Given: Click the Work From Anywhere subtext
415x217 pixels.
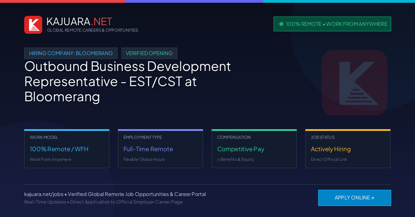Looking at the screenshot, I should pos(50,159).
